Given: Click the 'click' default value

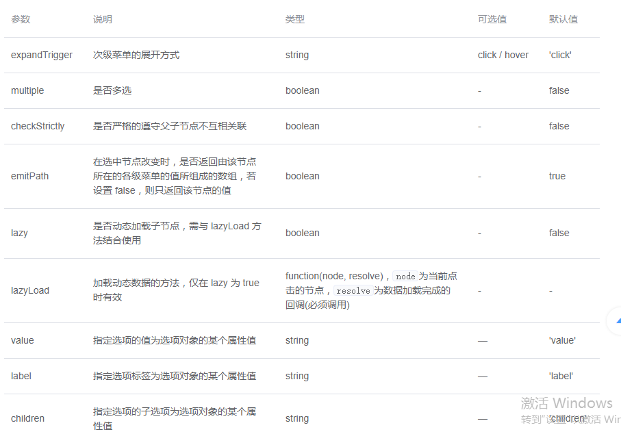Looking at the screenshot, I should [560, 55].
